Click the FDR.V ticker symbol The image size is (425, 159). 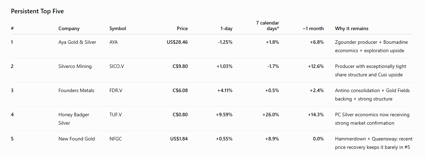(116, 90)
